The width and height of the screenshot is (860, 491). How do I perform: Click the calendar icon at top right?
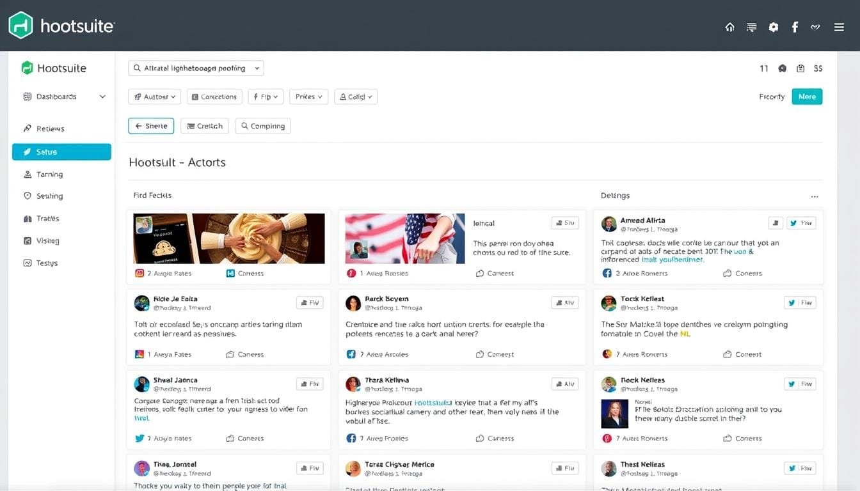coord(800,68)
